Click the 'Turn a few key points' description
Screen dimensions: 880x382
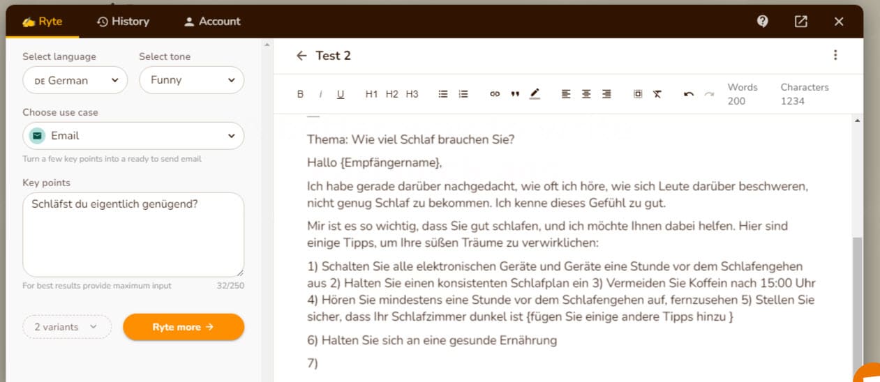click(x=112, y=159)
